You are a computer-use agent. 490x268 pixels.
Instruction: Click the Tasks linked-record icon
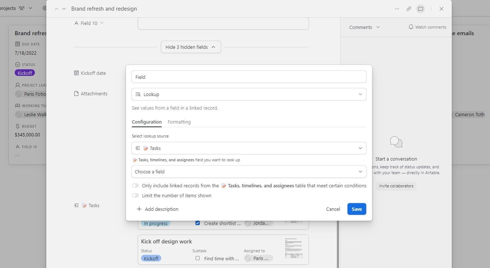coord(76,205)
